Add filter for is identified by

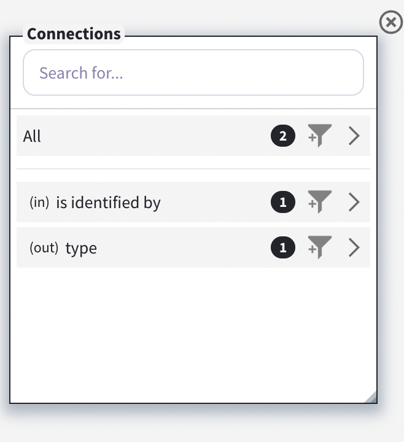(320, 202)
